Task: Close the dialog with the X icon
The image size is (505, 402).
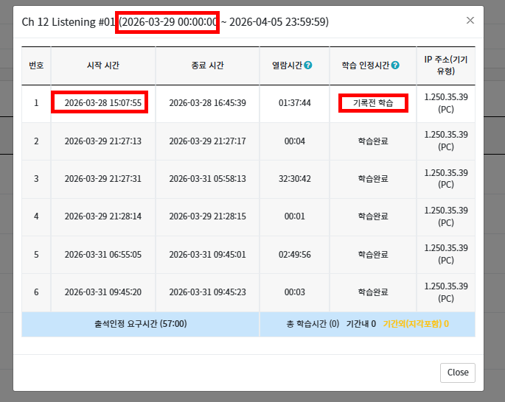Action: [470, 20]
